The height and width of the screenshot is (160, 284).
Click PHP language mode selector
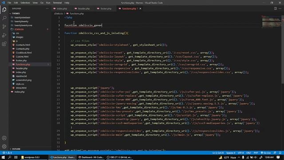256,153
